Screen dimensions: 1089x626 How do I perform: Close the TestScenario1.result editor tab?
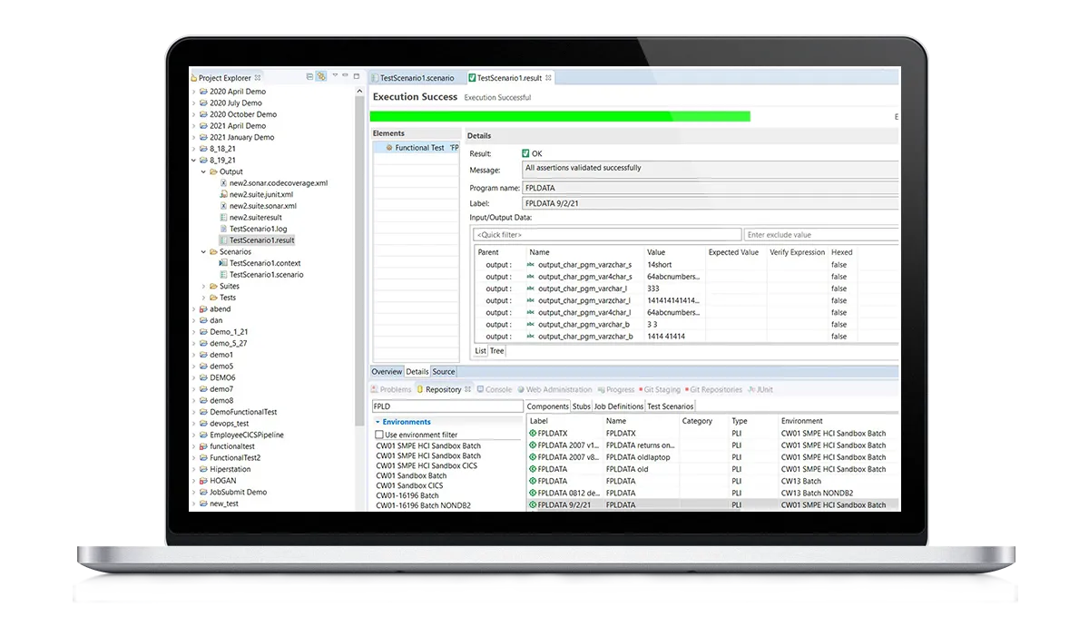[x=549, y=78]
